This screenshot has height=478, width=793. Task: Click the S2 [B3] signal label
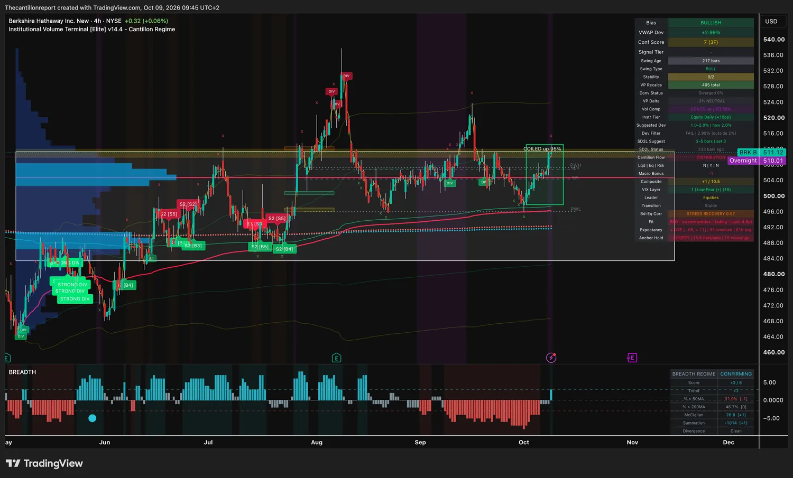pyautogui.click(x=193, y=246)
